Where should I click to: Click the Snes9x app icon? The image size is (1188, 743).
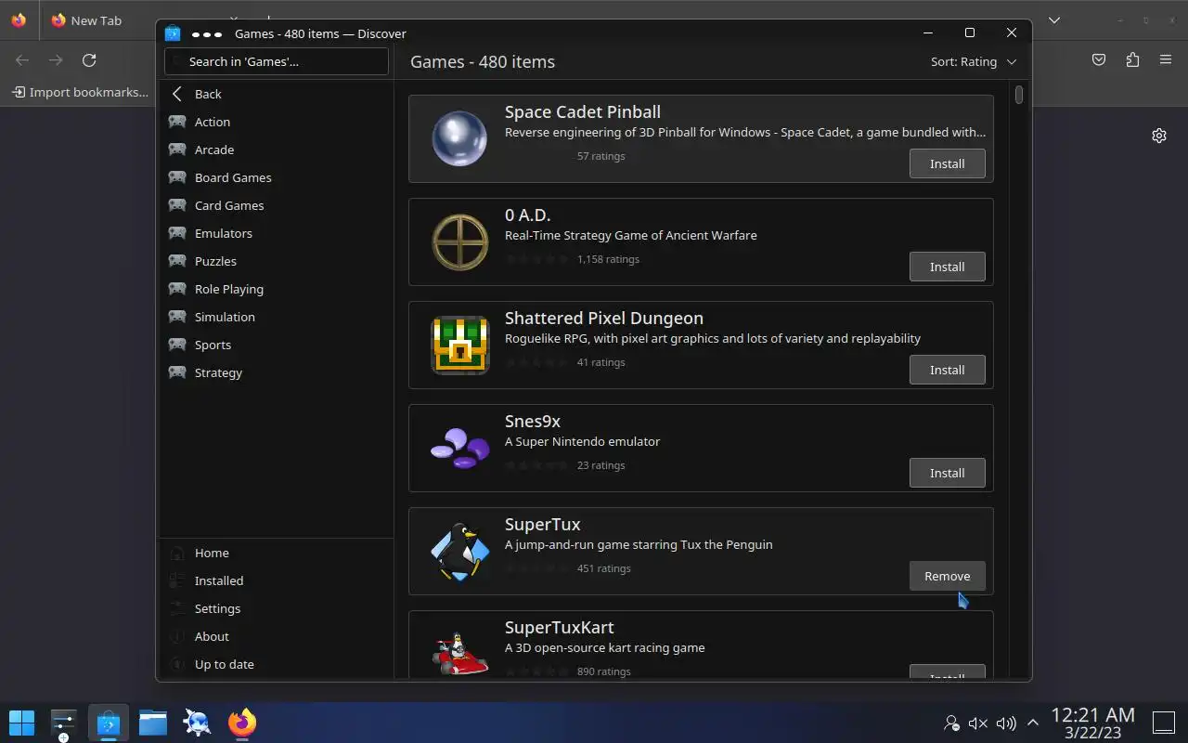(x=459, y=448)
